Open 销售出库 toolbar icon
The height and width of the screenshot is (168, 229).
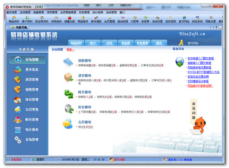(x=70, y=20)
